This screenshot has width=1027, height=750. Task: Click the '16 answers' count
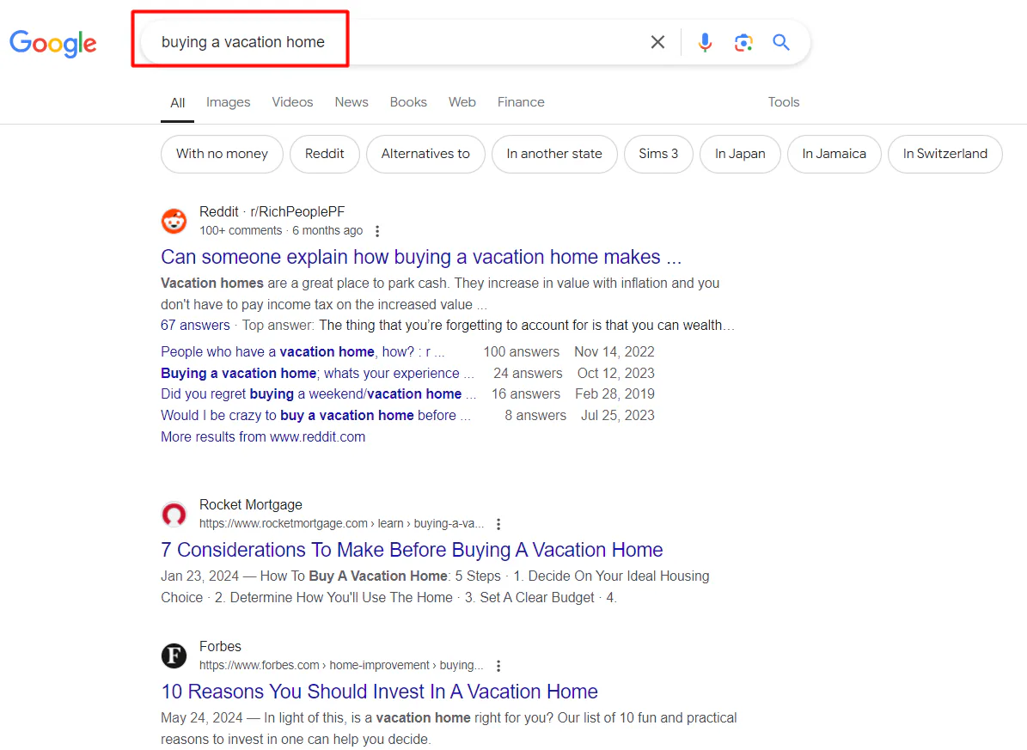point(526,394)
